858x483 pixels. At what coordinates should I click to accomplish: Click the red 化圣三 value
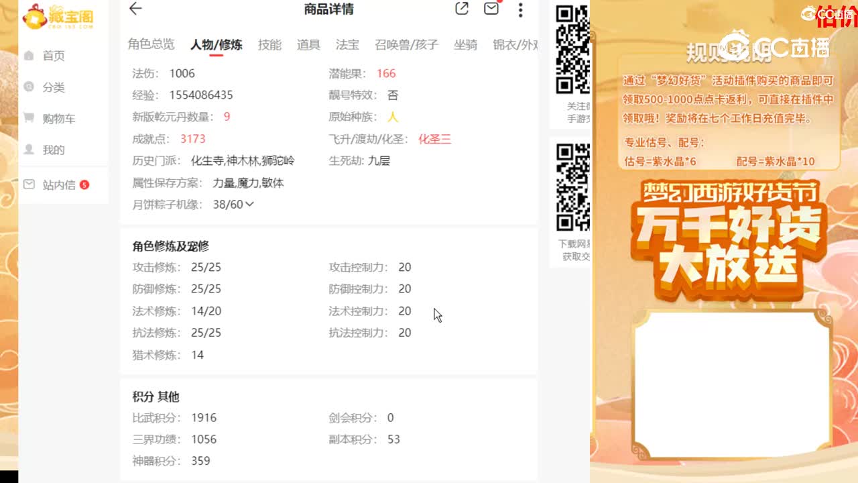tap(435, 139)
